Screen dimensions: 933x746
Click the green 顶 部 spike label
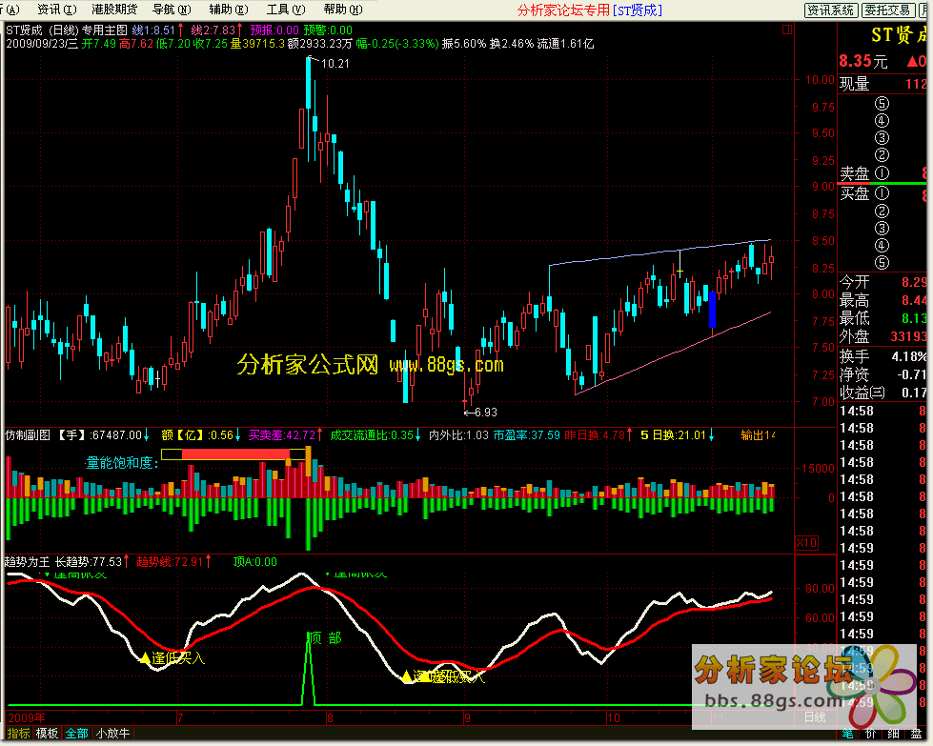click(324, 637)
